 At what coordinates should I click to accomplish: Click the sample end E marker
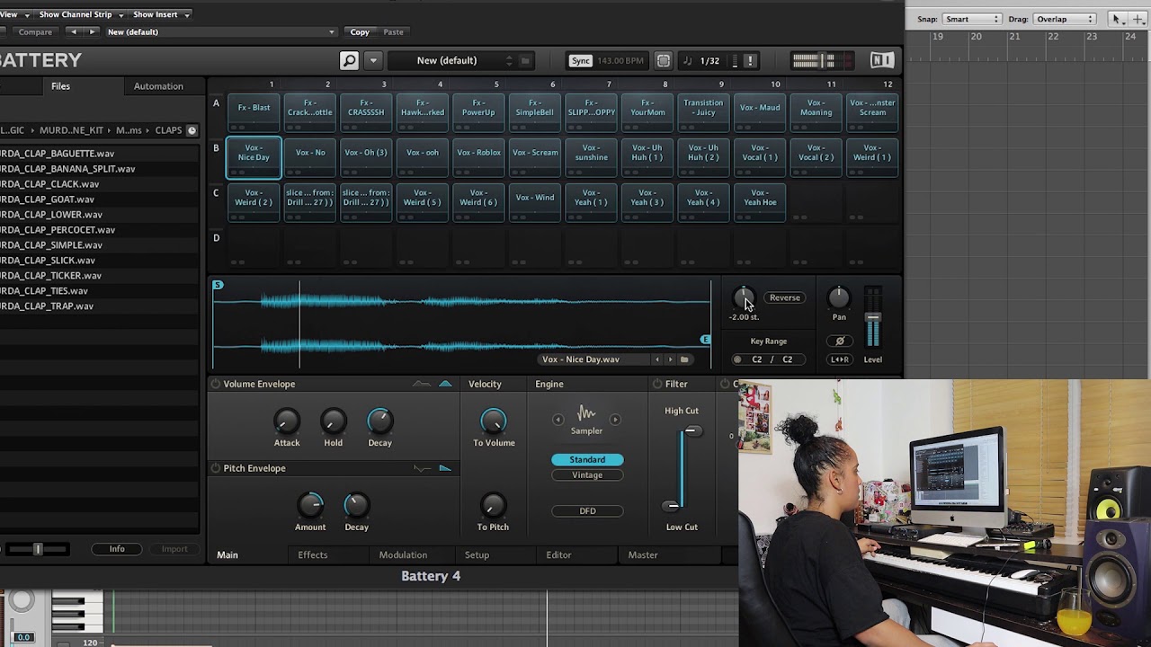tap(705, 340)
